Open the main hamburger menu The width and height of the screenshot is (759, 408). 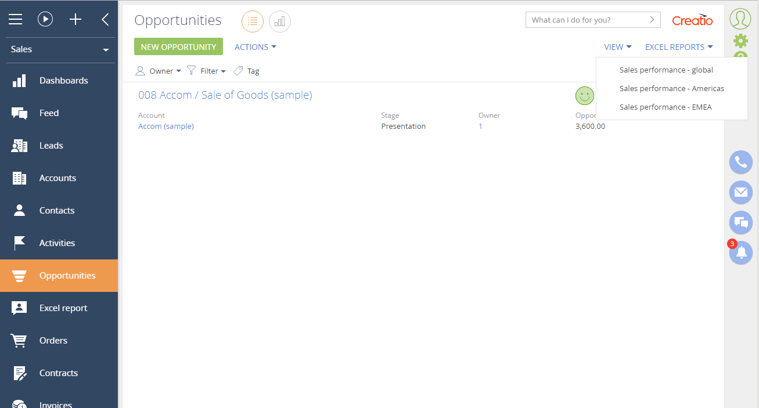(x=15, y=19)
